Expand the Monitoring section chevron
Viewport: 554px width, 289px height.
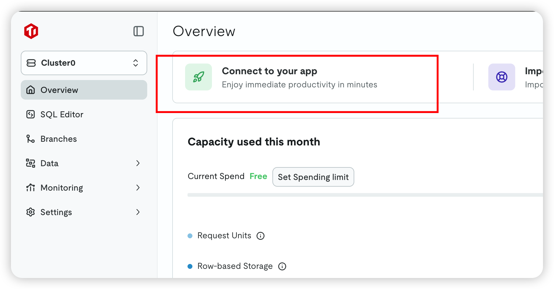click(138, 188)
